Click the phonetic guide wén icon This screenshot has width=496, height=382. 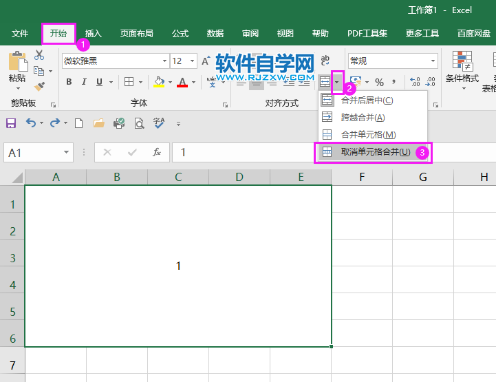point(212,82)
